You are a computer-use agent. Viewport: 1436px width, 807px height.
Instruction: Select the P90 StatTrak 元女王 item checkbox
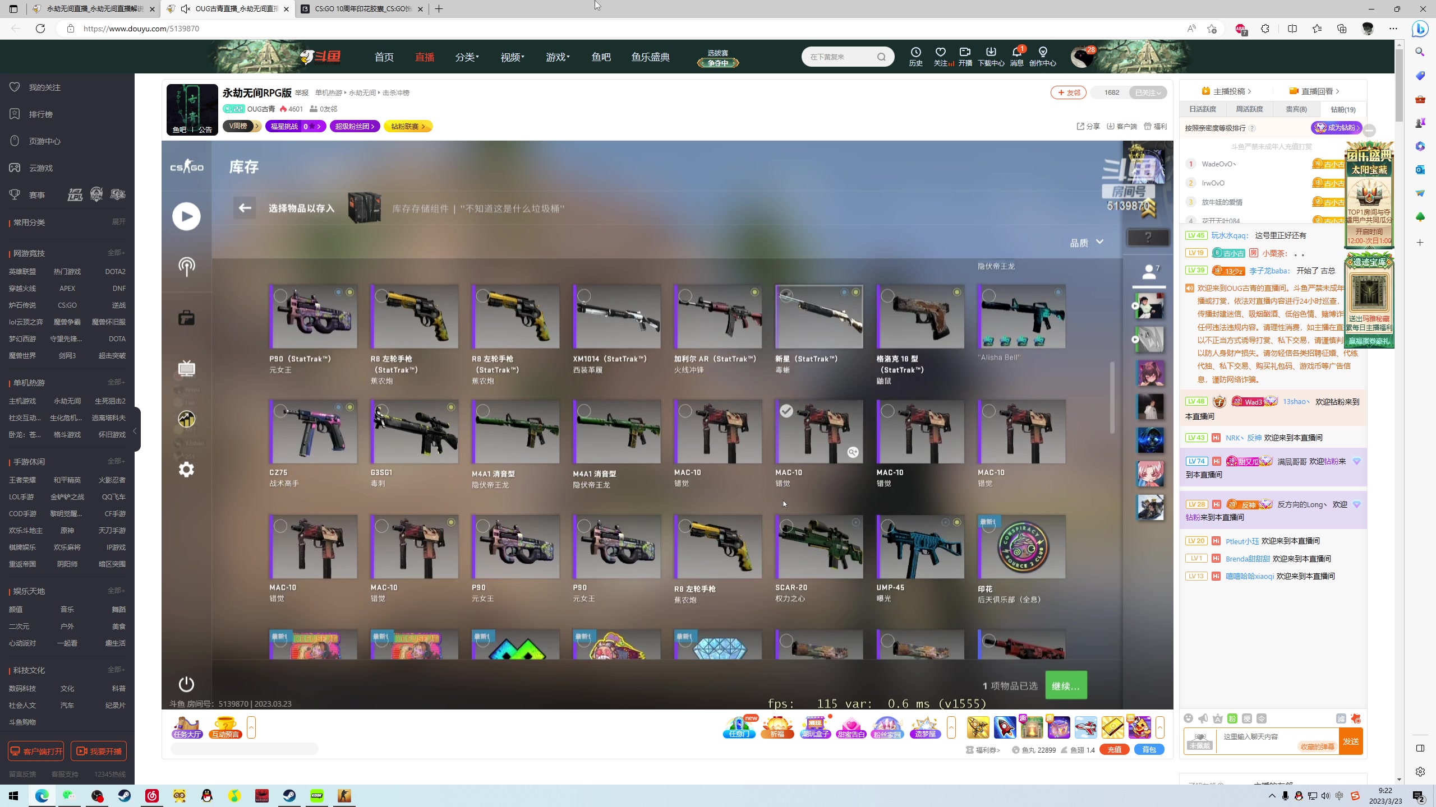[280, 295]
